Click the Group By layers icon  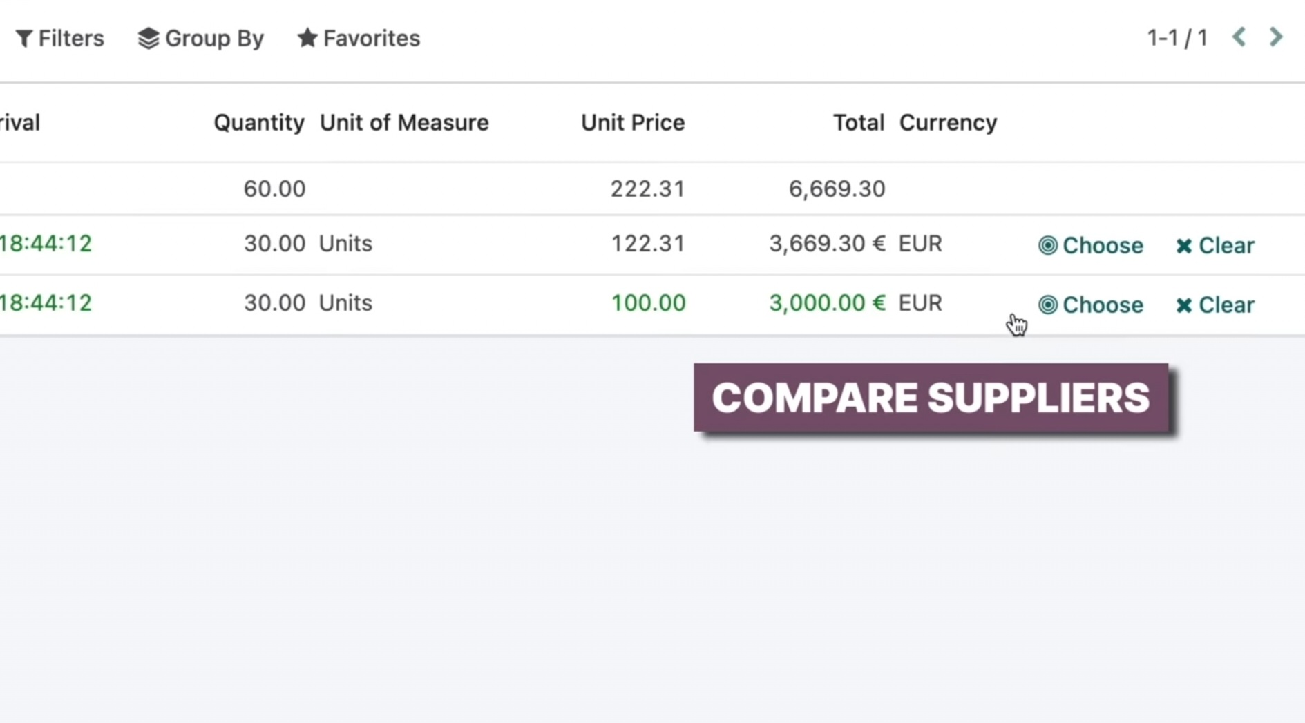point(148,39)
